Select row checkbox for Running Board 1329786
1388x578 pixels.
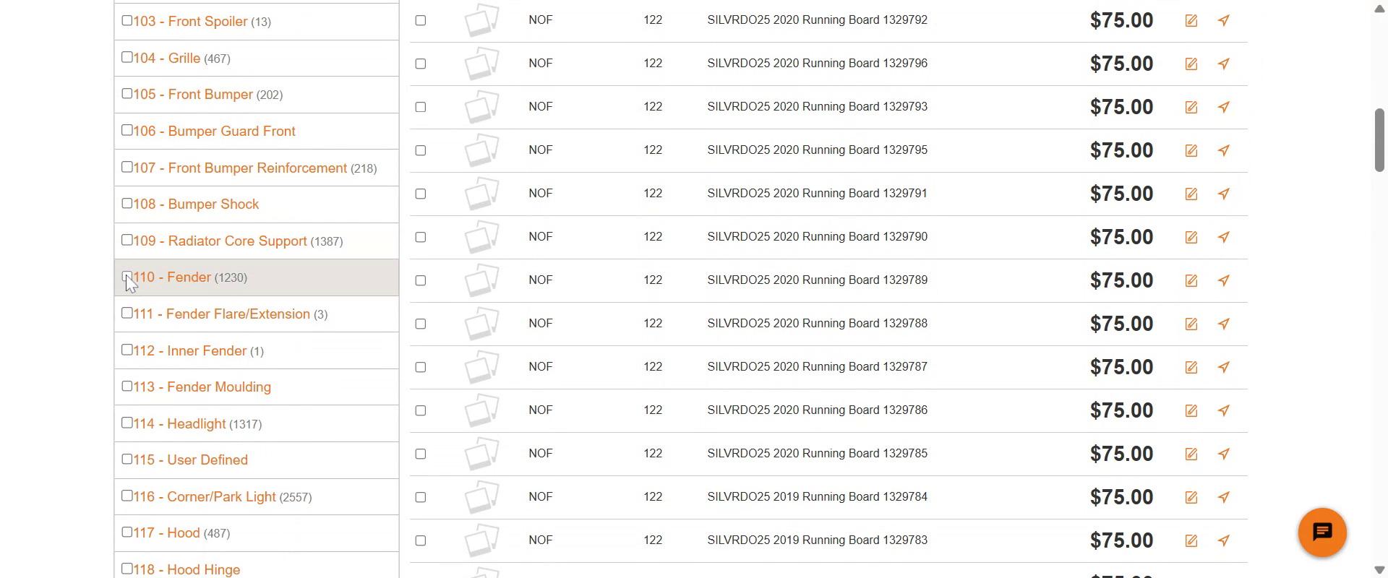coord(421,410)
